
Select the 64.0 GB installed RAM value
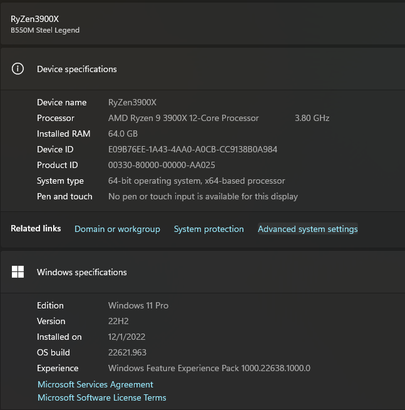point(123,134)
